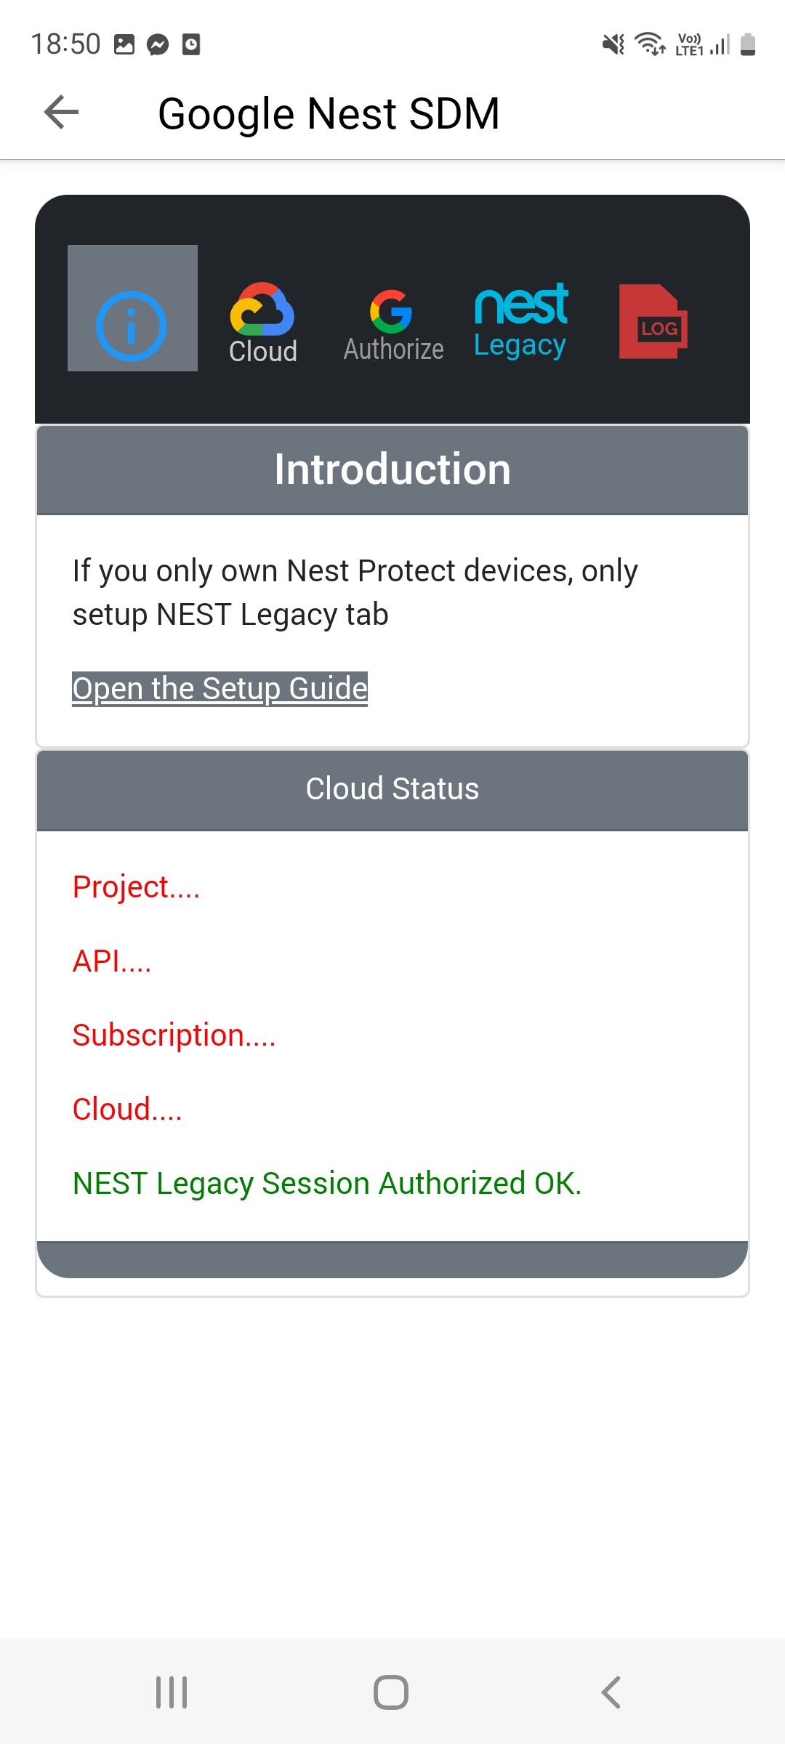The height and width of the screenshot is (1744, 785).
Task: Tap the red Project status line
Action: point(136,887)
